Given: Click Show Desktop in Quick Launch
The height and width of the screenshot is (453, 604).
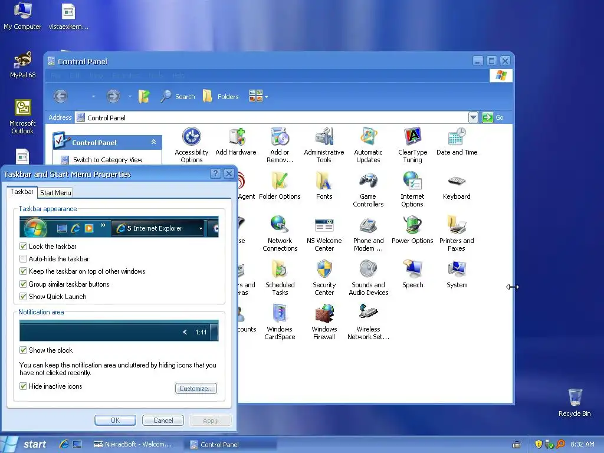Looking at the screenshot, I should point(77,444).
